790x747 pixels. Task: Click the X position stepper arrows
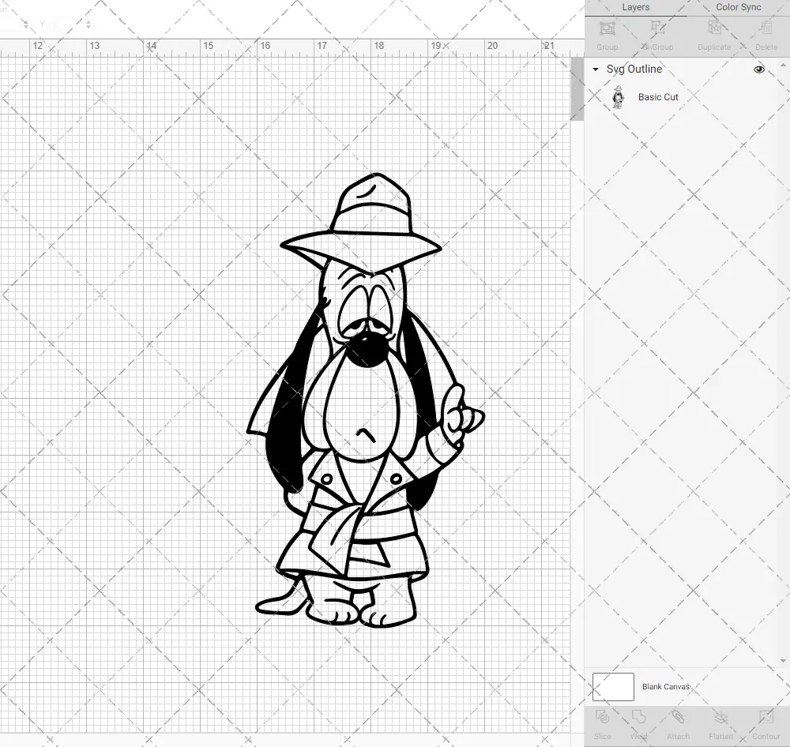coord(26,24)
